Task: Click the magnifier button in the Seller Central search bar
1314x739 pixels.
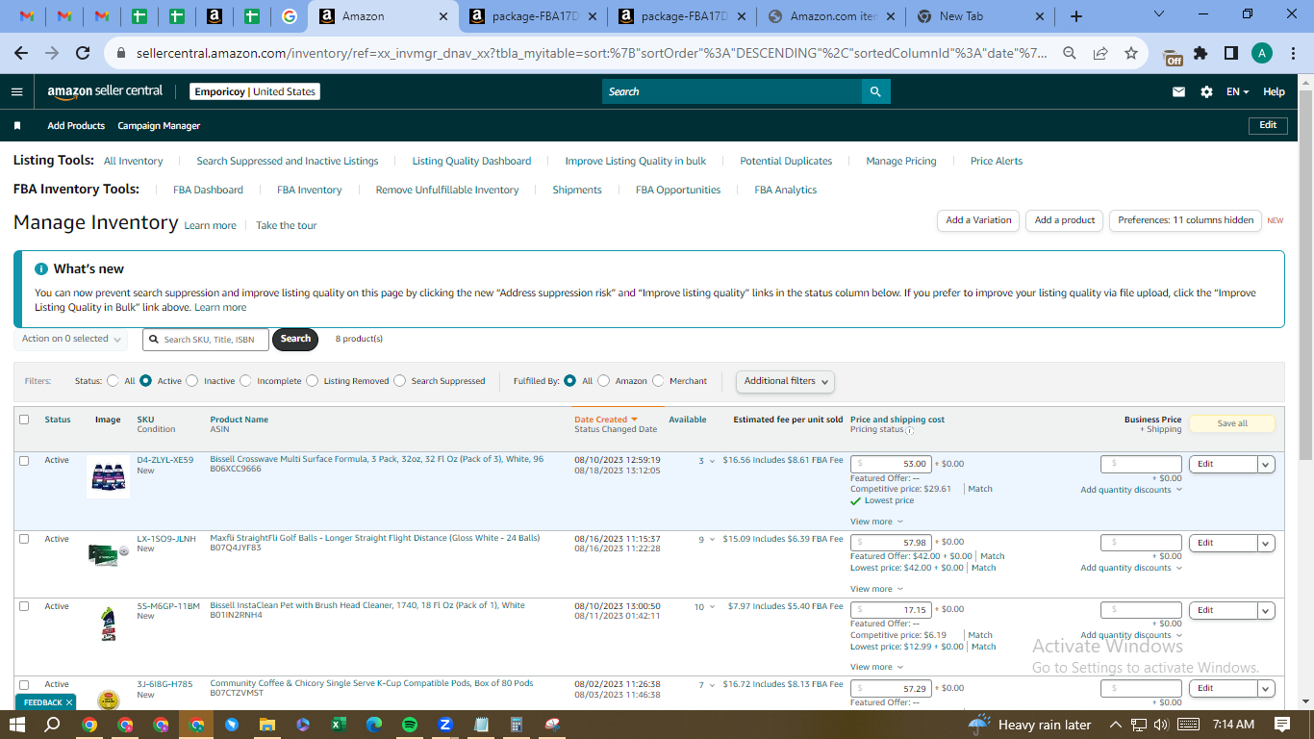Action: (875, 91)
